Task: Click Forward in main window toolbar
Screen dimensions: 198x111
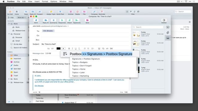Action: pyautogui.click(x=40, y=13)
